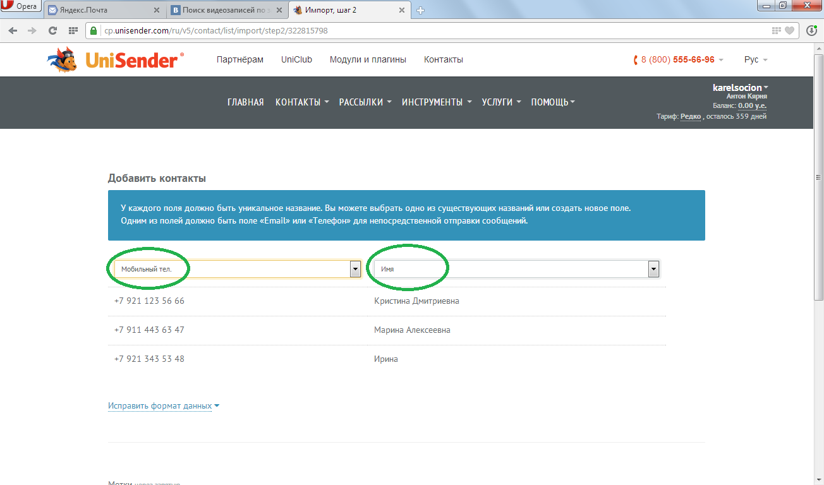Screen dimensions: 824x485
Task: Click the Добавить контакты heading
Action: pyautogui.click(x=157, y=179)
